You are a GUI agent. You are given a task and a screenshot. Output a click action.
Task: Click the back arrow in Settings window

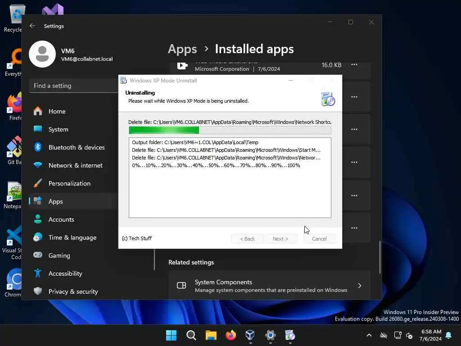pyautogui.click(x=32, y=26)
